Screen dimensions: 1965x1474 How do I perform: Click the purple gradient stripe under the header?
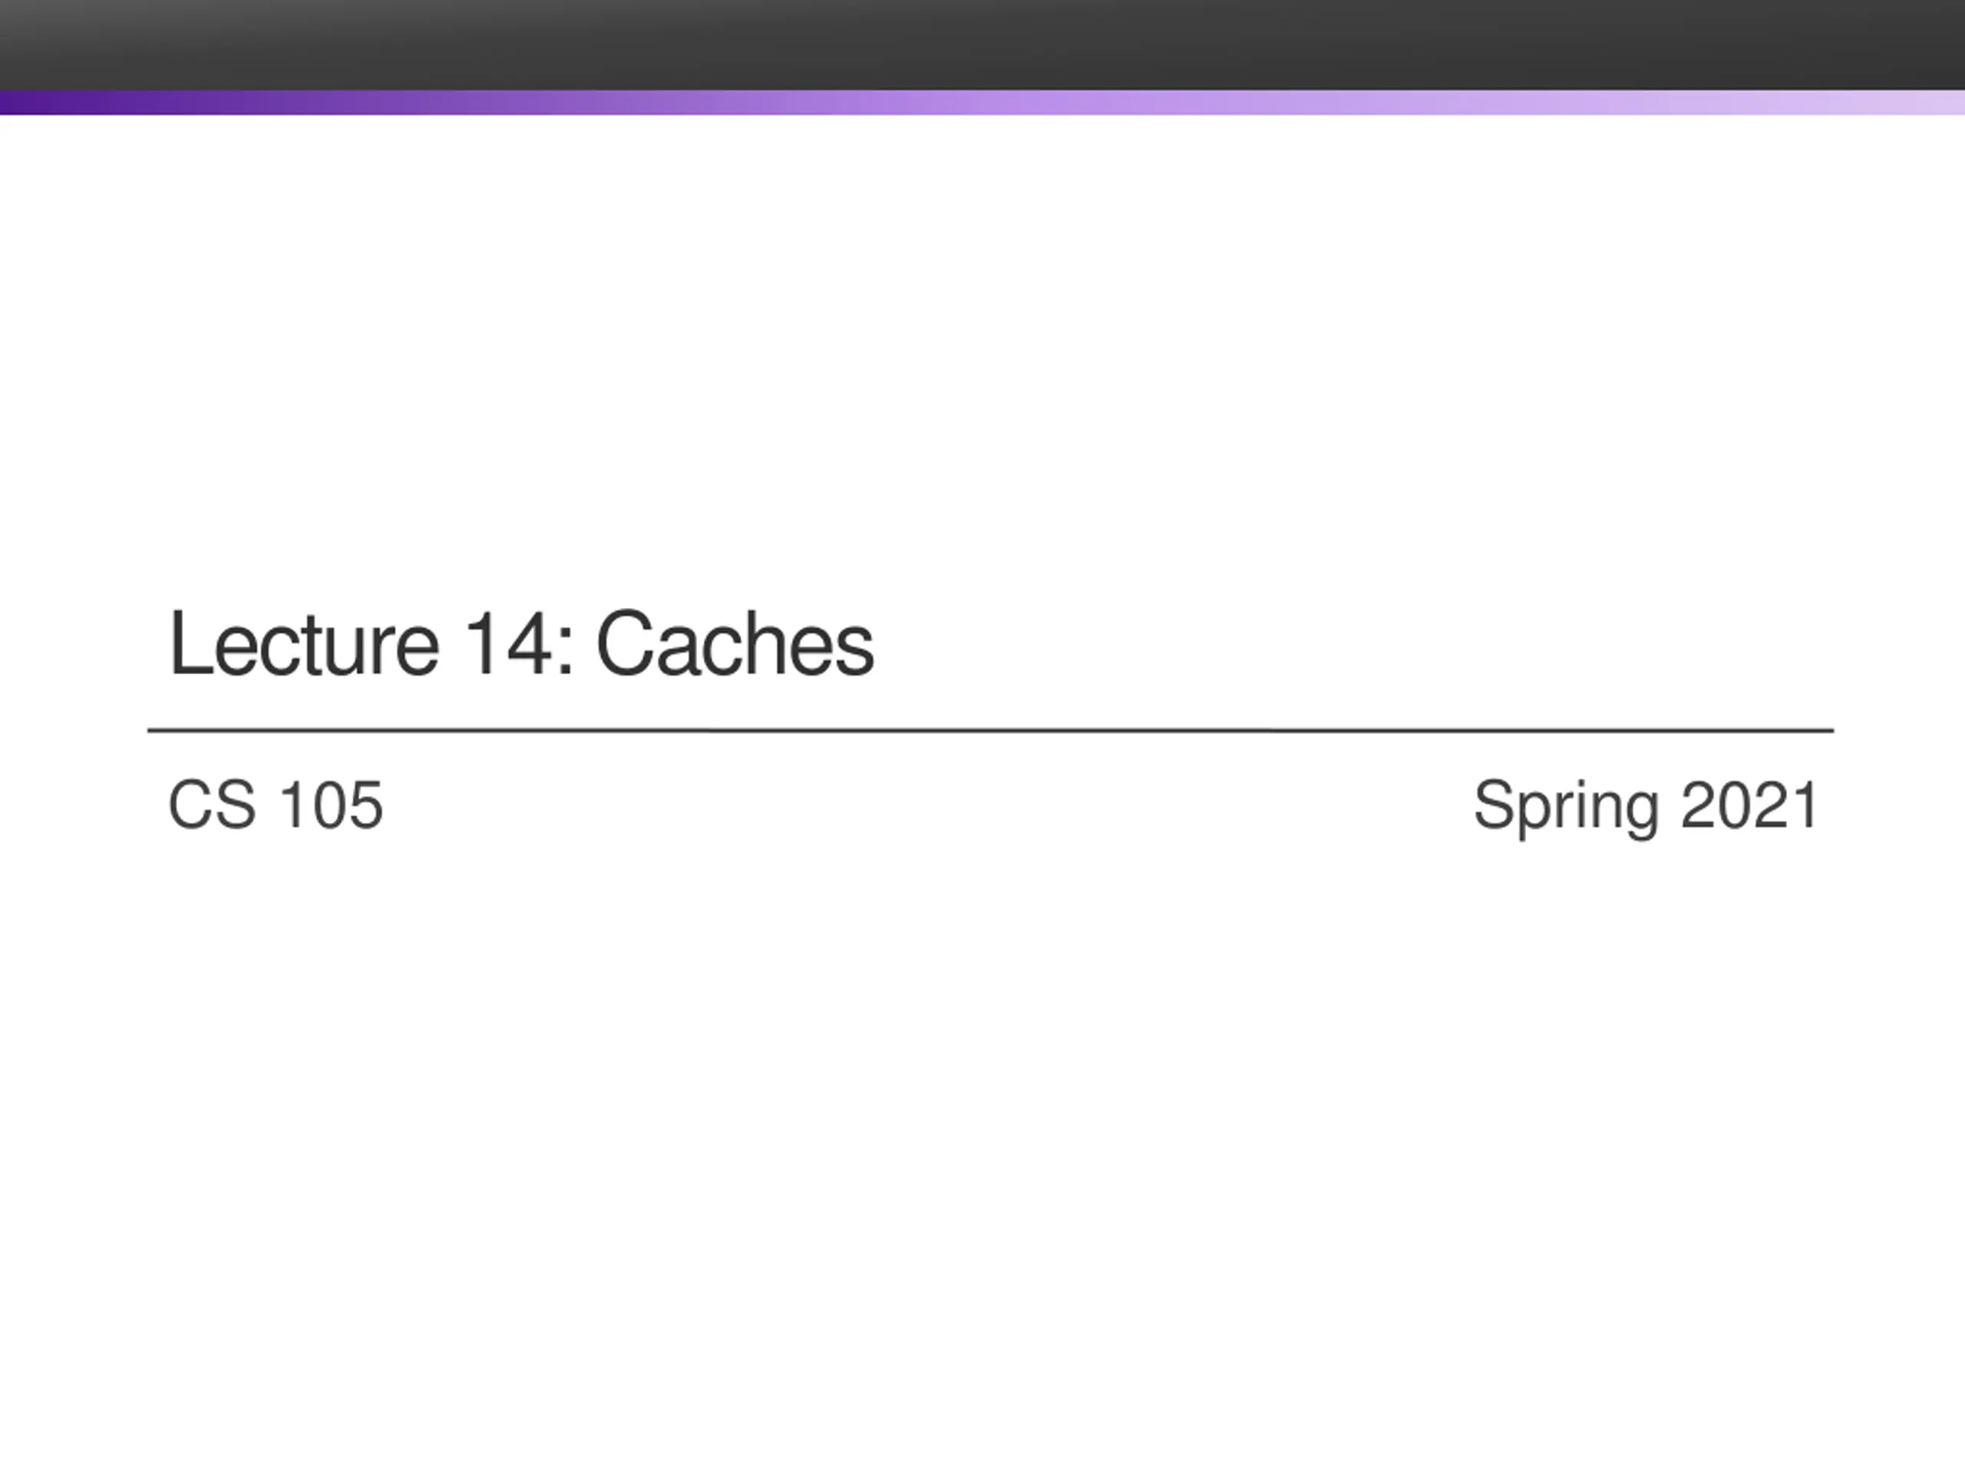click(982, 102)
